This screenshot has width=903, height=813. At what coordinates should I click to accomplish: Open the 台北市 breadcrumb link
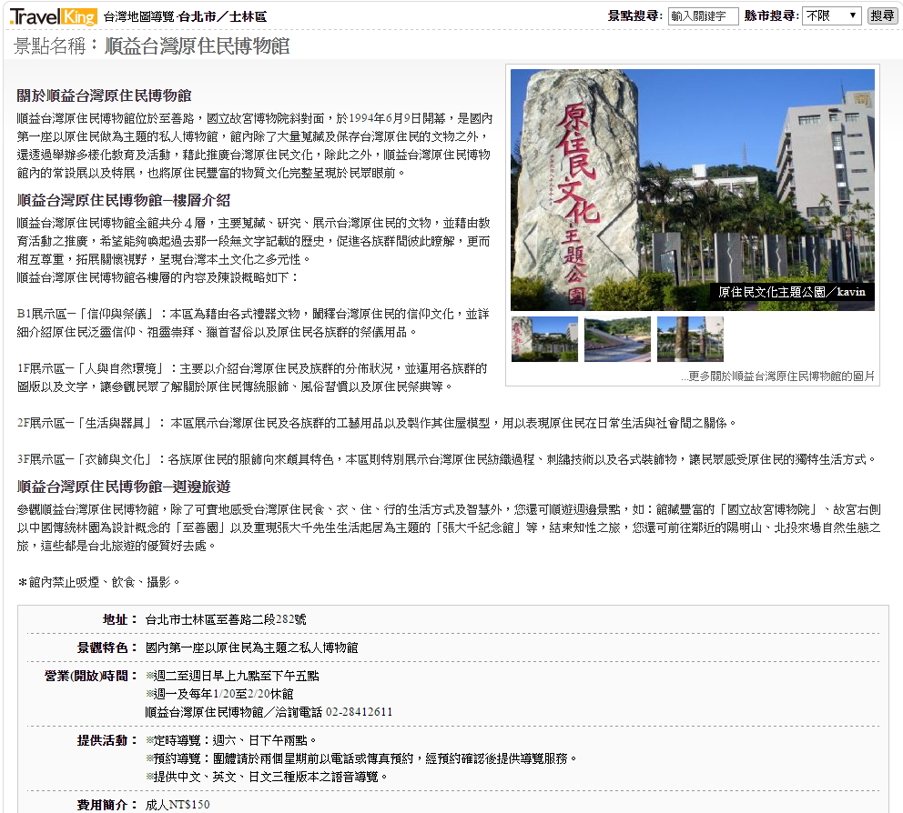point(197,16)
